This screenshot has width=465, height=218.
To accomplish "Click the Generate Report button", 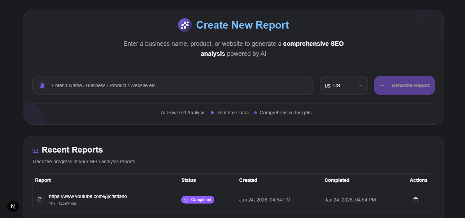I will tap(404, 85).
